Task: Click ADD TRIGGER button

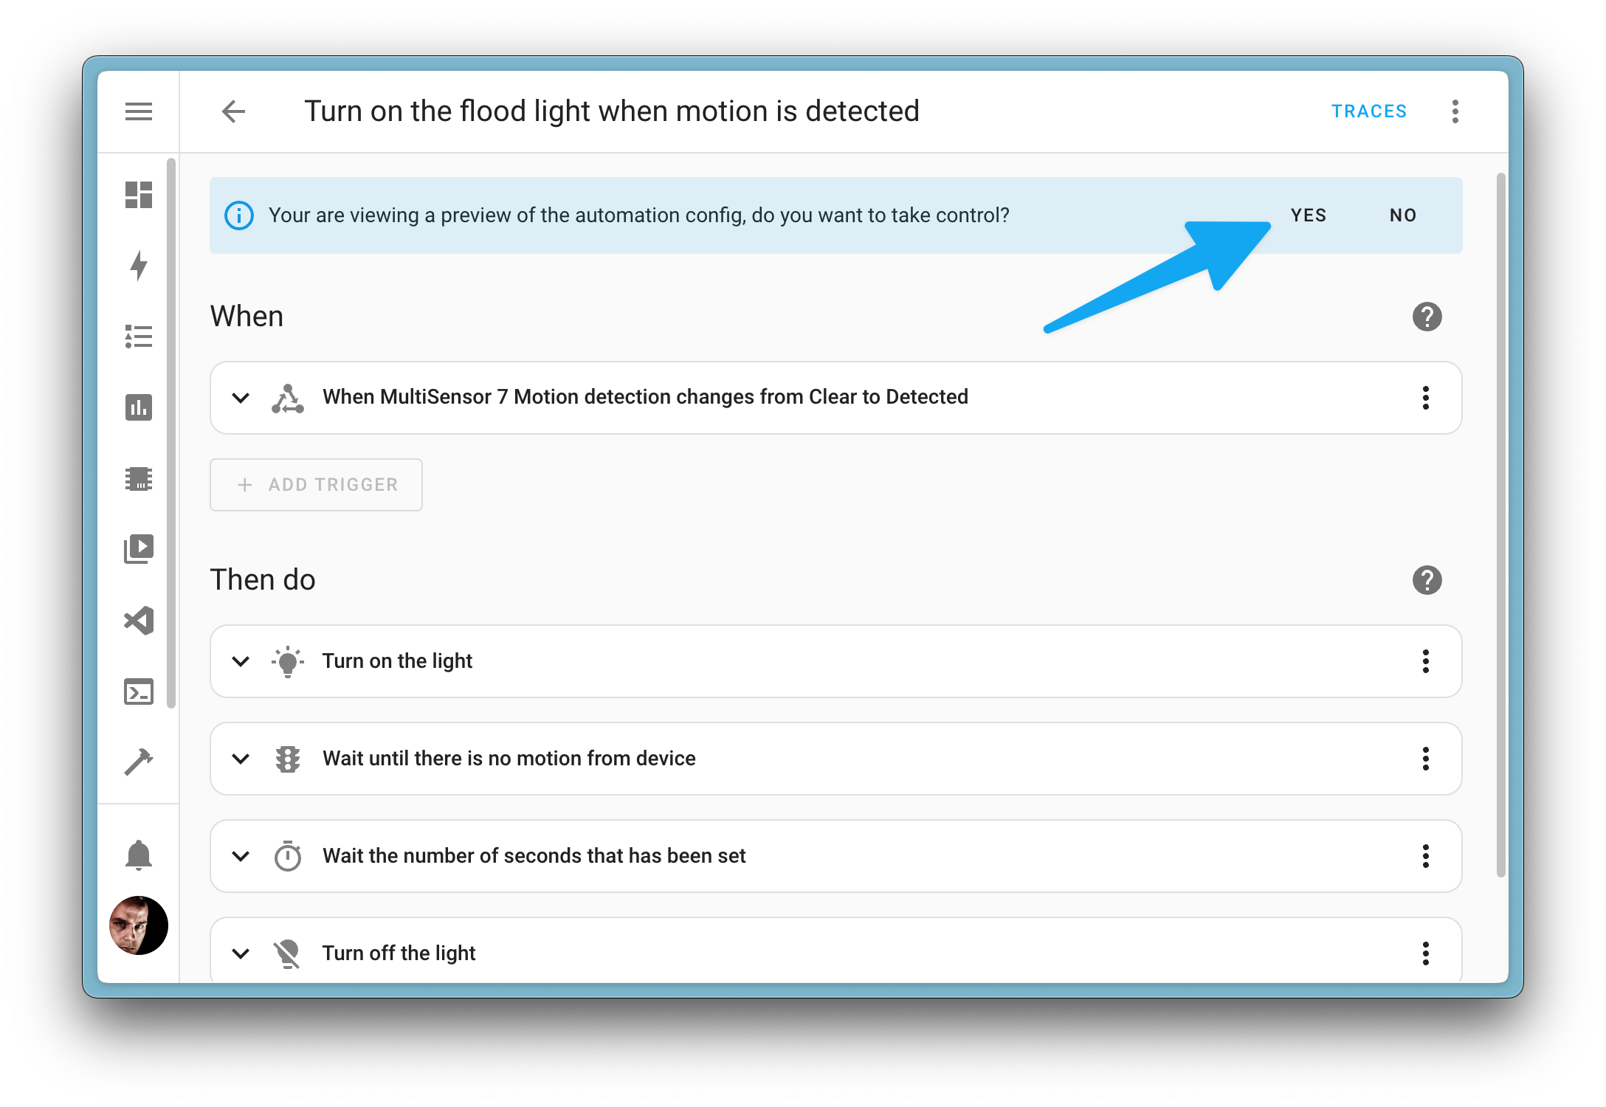Action: (x=317, y=483)
